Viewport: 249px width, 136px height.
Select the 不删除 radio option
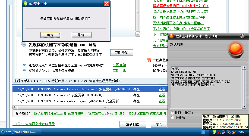tap(172, 118)
